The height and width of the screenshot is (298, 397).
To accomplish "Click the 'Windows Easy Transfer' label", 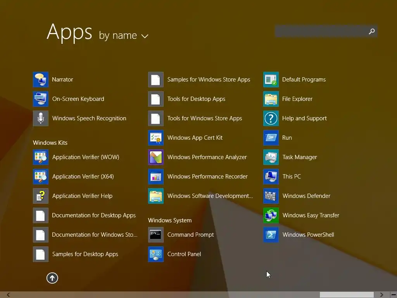I will click(311, 215).
